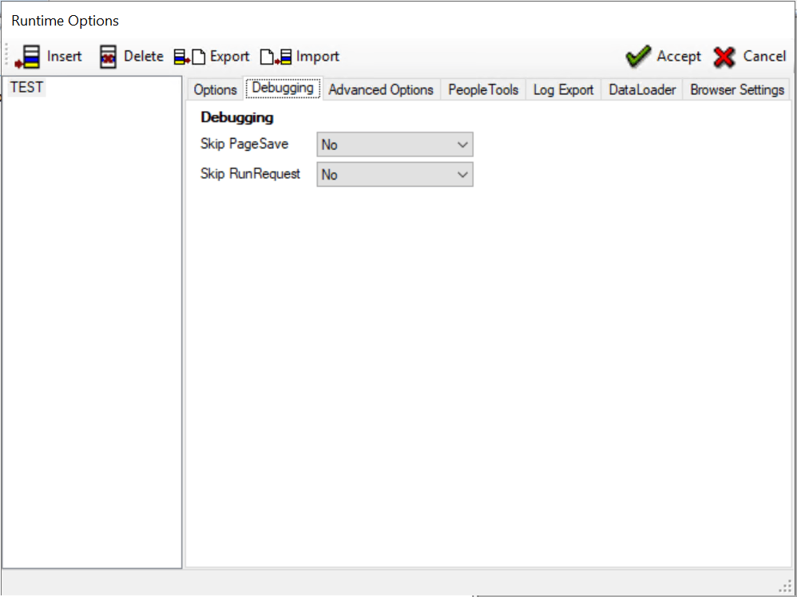
Task: Click the Cancel button
Action: (x=765, y=56)
